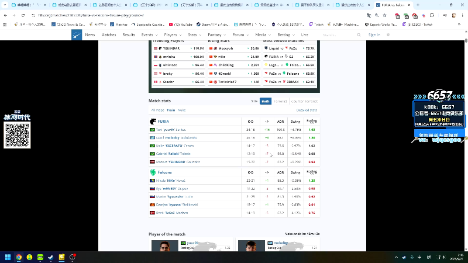The image size is (468, 263).
Task: Switch to the FURIA vs Falcons browser tab
Action: [x=393, y=5]
